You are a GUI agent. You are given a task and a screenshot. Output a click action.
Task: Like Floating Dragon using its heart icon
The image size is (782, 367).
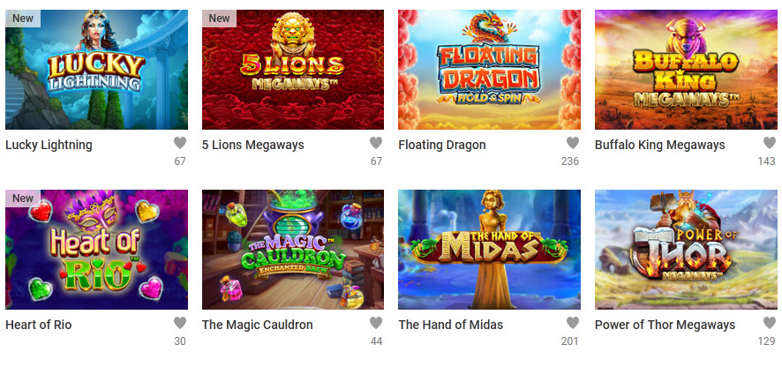[573, 143]
